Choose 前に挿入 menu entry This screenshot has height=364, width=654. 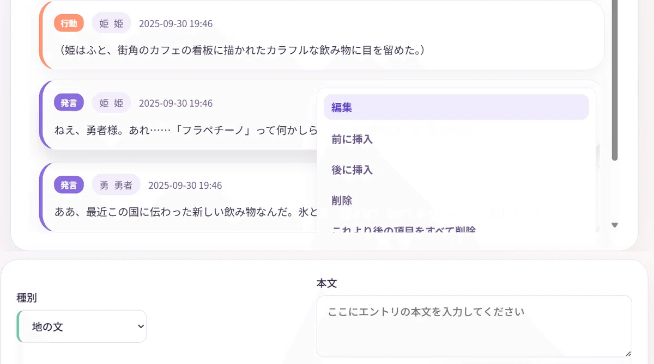click(x=456, y=139)
